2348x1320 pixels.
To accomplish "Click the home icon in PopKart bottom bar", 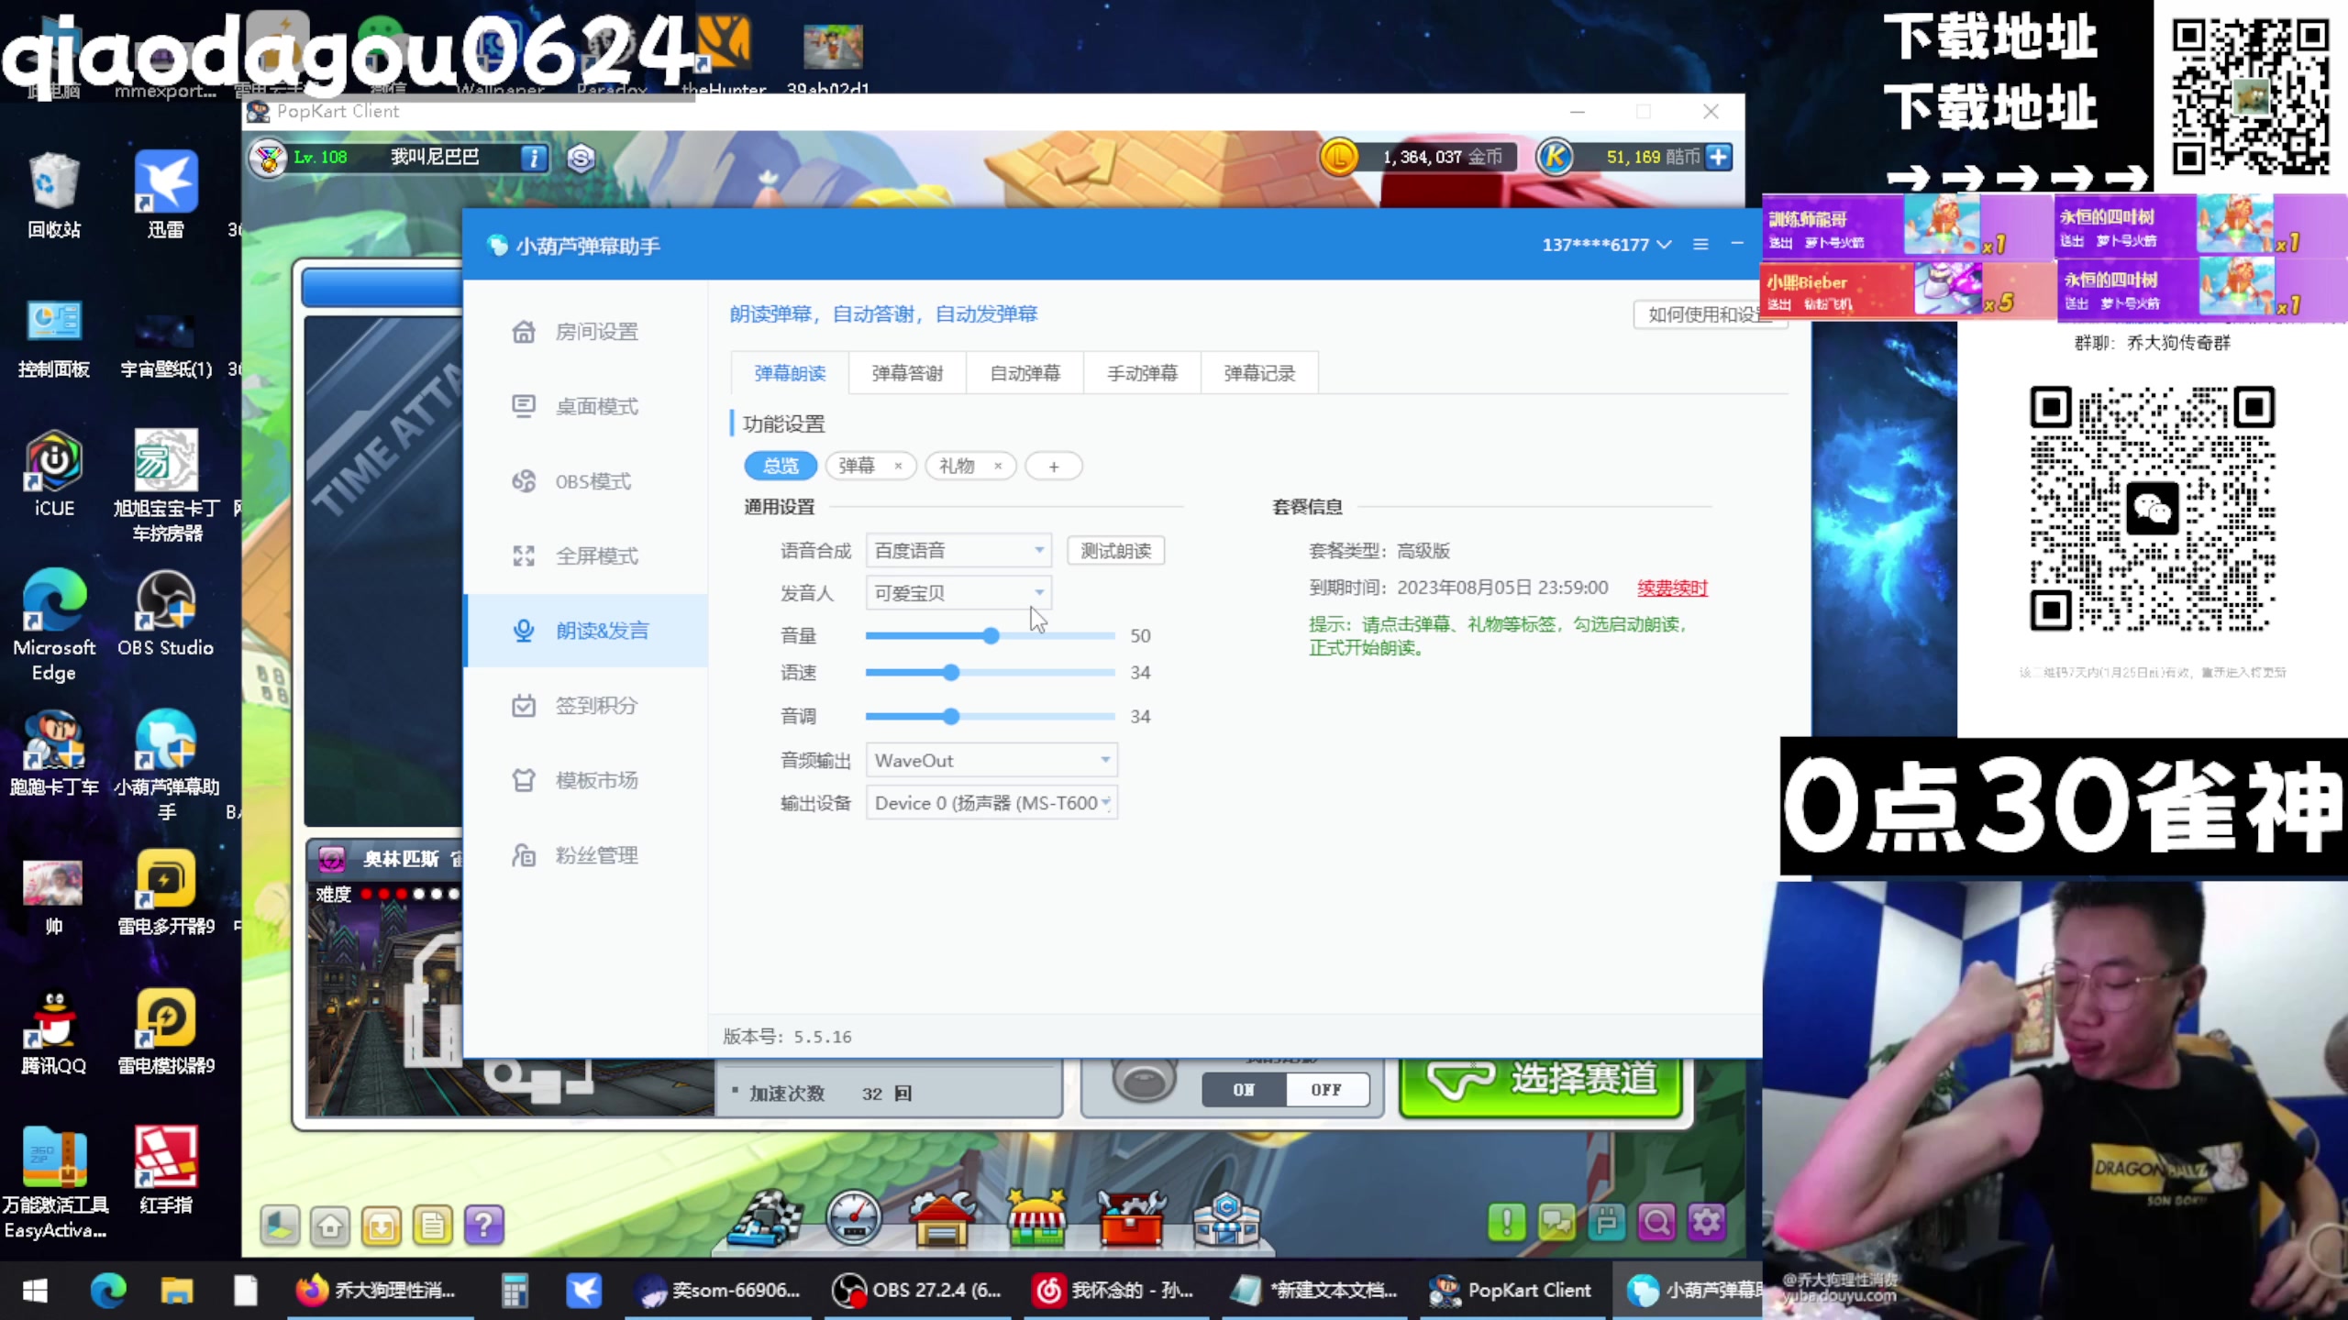I will tap(330, 1226).
